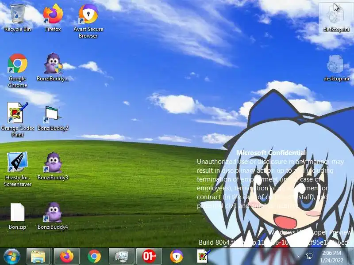The width and height of the screenshot is (354, 265).
Task: Click the Bon.zip file name label
Action: 17,227
